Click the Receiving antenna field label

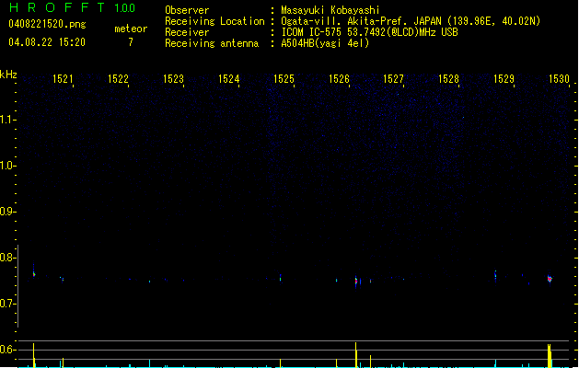(x=212, y=43)
